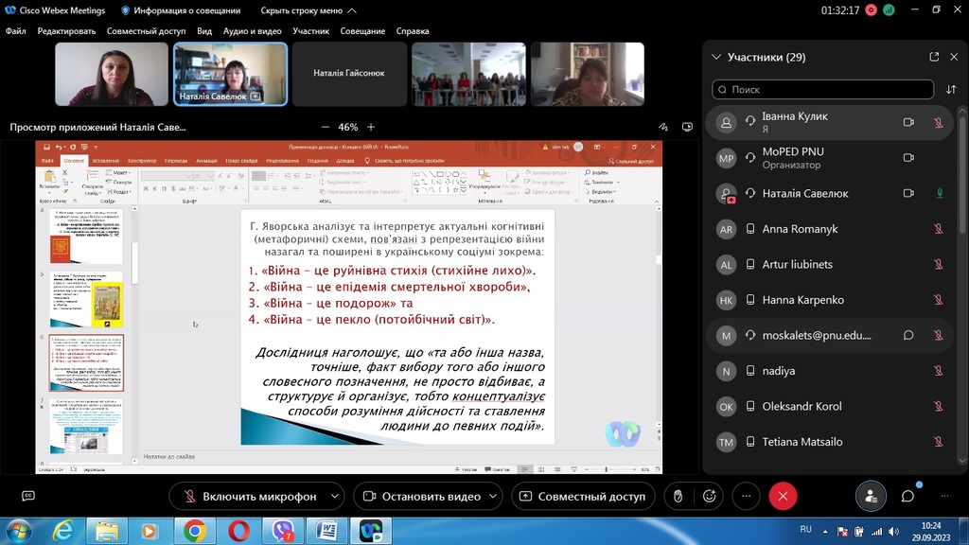
Task: Open the chat panel
Action: pos(907,496)
